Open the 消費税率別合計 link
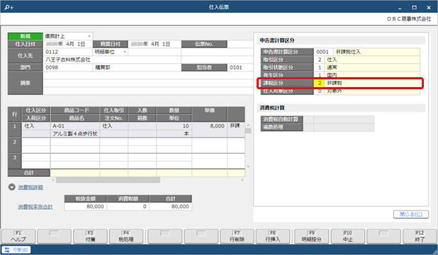 click(x=35, y=207)
